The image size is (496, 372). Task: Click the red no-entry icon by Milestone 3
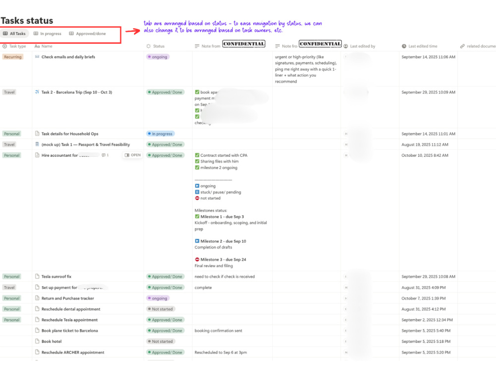pos(197,259)
